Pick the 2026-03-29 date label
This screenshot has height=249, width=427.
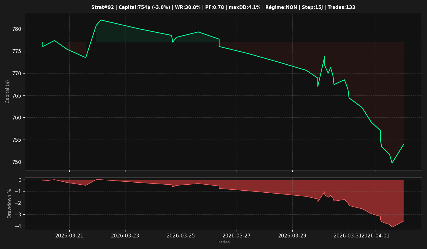(292, 236)
